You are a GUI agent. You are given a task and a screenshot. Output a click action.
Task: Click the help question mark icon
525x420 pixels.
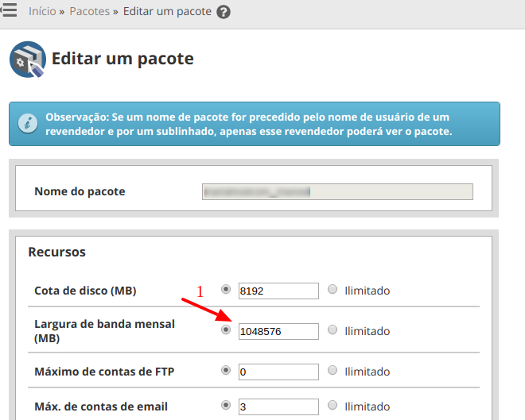pyautogui.click(x=224, y=13)
